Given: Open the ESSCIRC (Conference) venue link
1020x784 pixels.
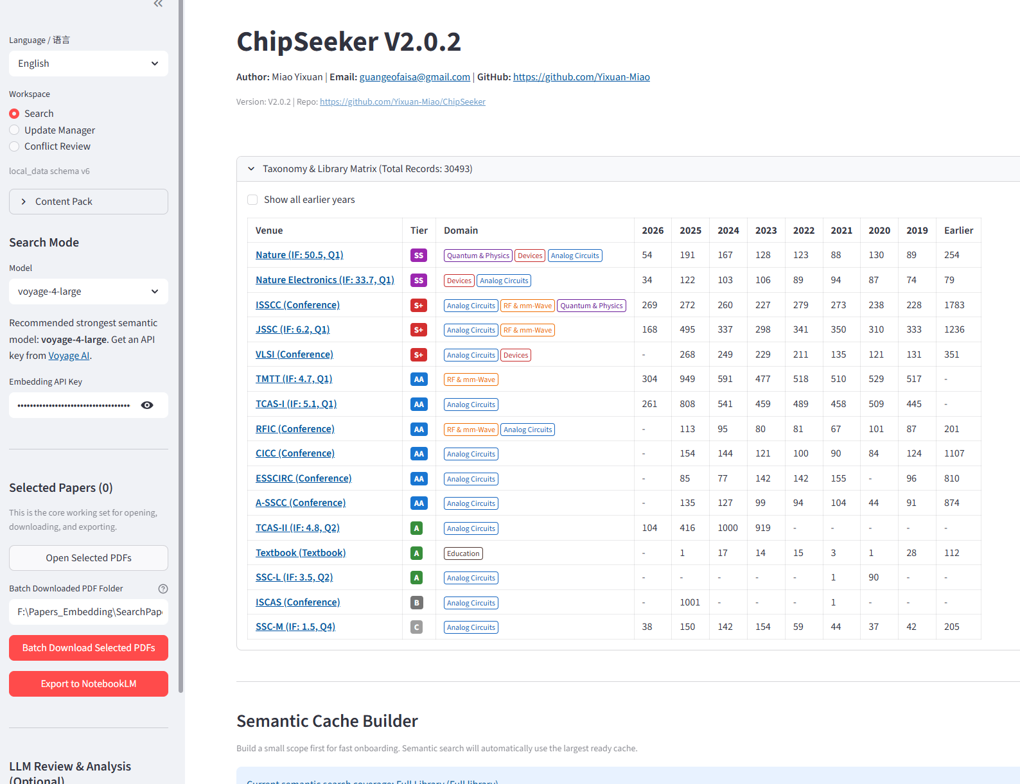Looking at the screenshot, I should [304, 478].
